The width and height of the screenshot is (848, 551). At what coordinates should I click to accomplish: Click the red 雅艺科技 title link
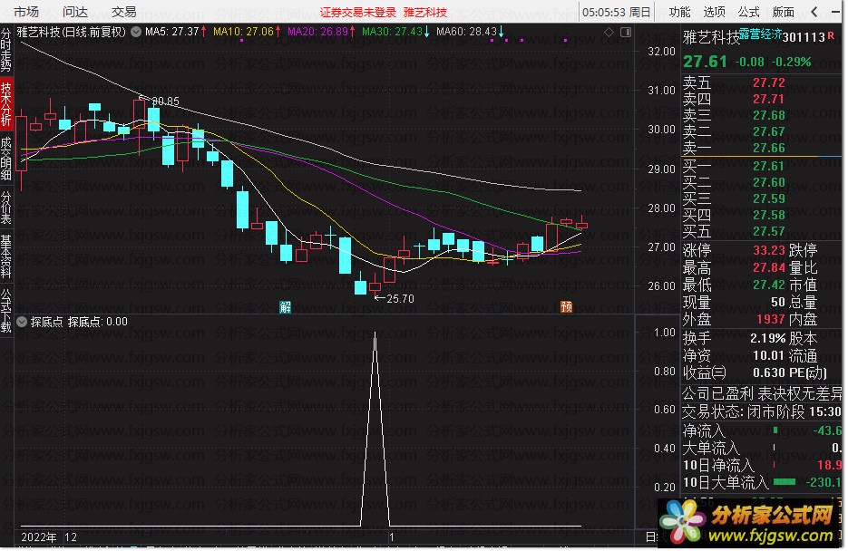425,12
